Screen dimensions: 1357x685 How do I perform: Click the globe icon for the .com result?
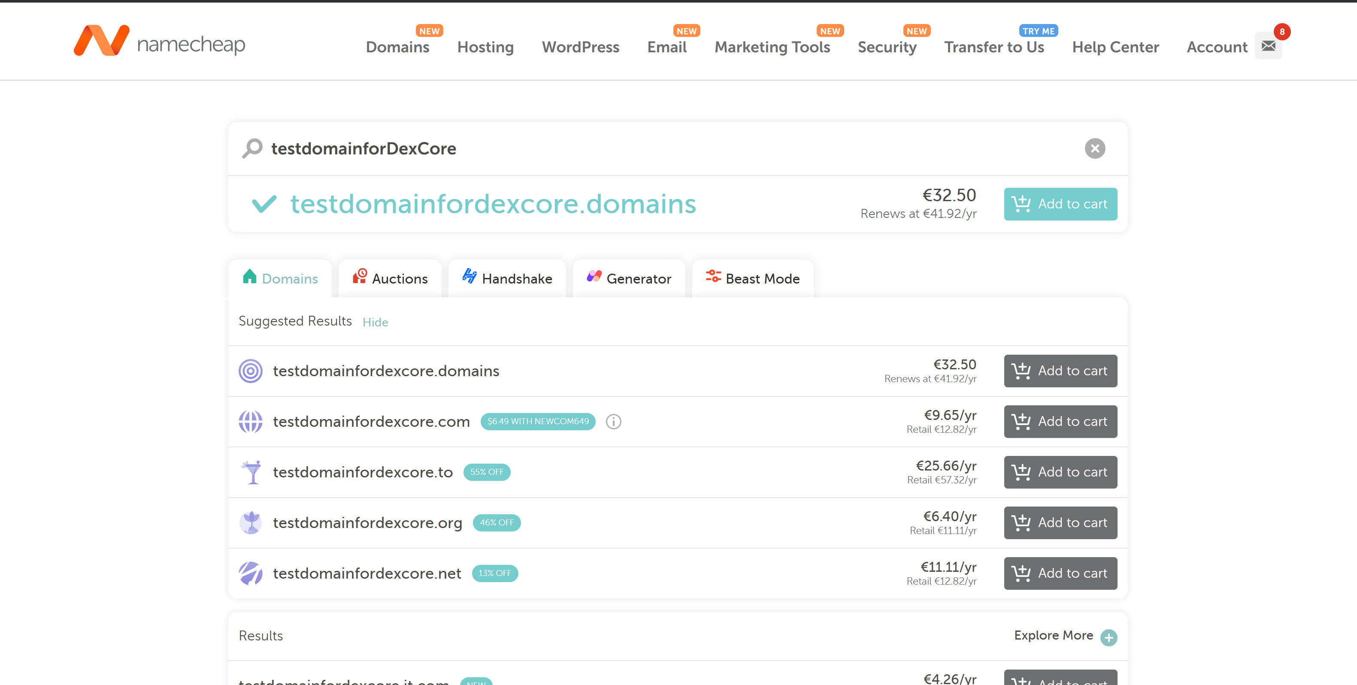point(251,422)
